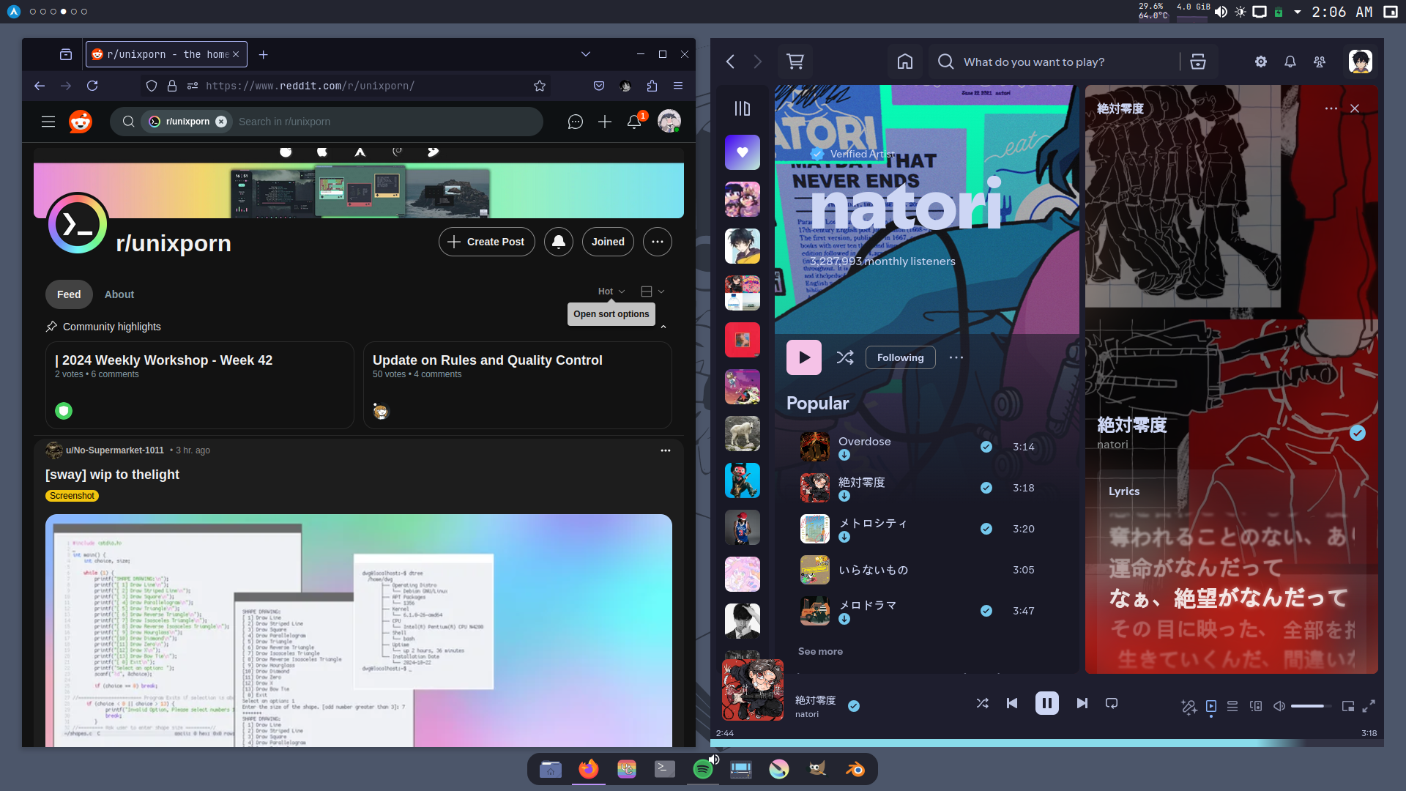Toggle shuffle on the natori artist page
The width and height of the screenshot is (1406, 791).
pyautogui.click(x=845, y=357)
